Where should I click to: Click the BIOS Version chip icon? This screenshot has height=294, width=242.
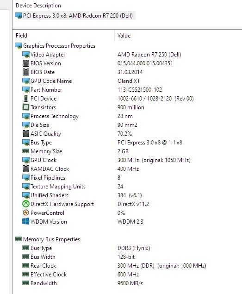coord(26,63)
